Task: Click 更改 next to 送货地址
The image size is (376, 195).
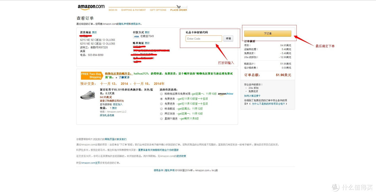Action: point(94,32)
